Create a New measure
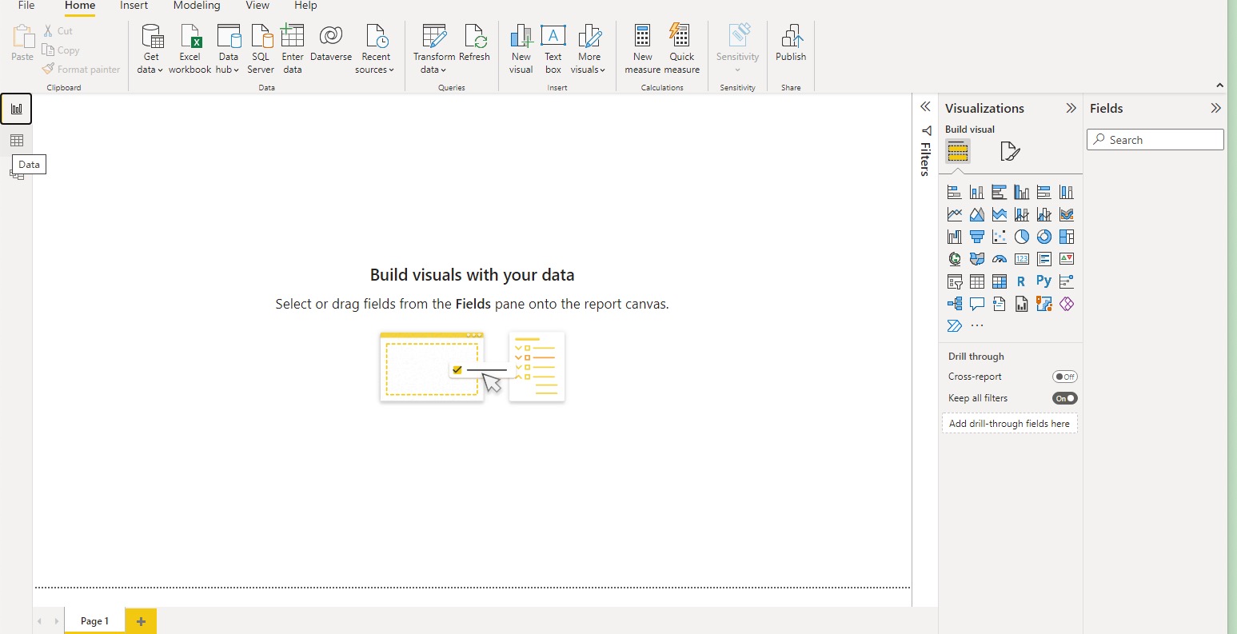The width and height of the screenshot is (1237, 634). pyautogui.click(x=643, y=49)
